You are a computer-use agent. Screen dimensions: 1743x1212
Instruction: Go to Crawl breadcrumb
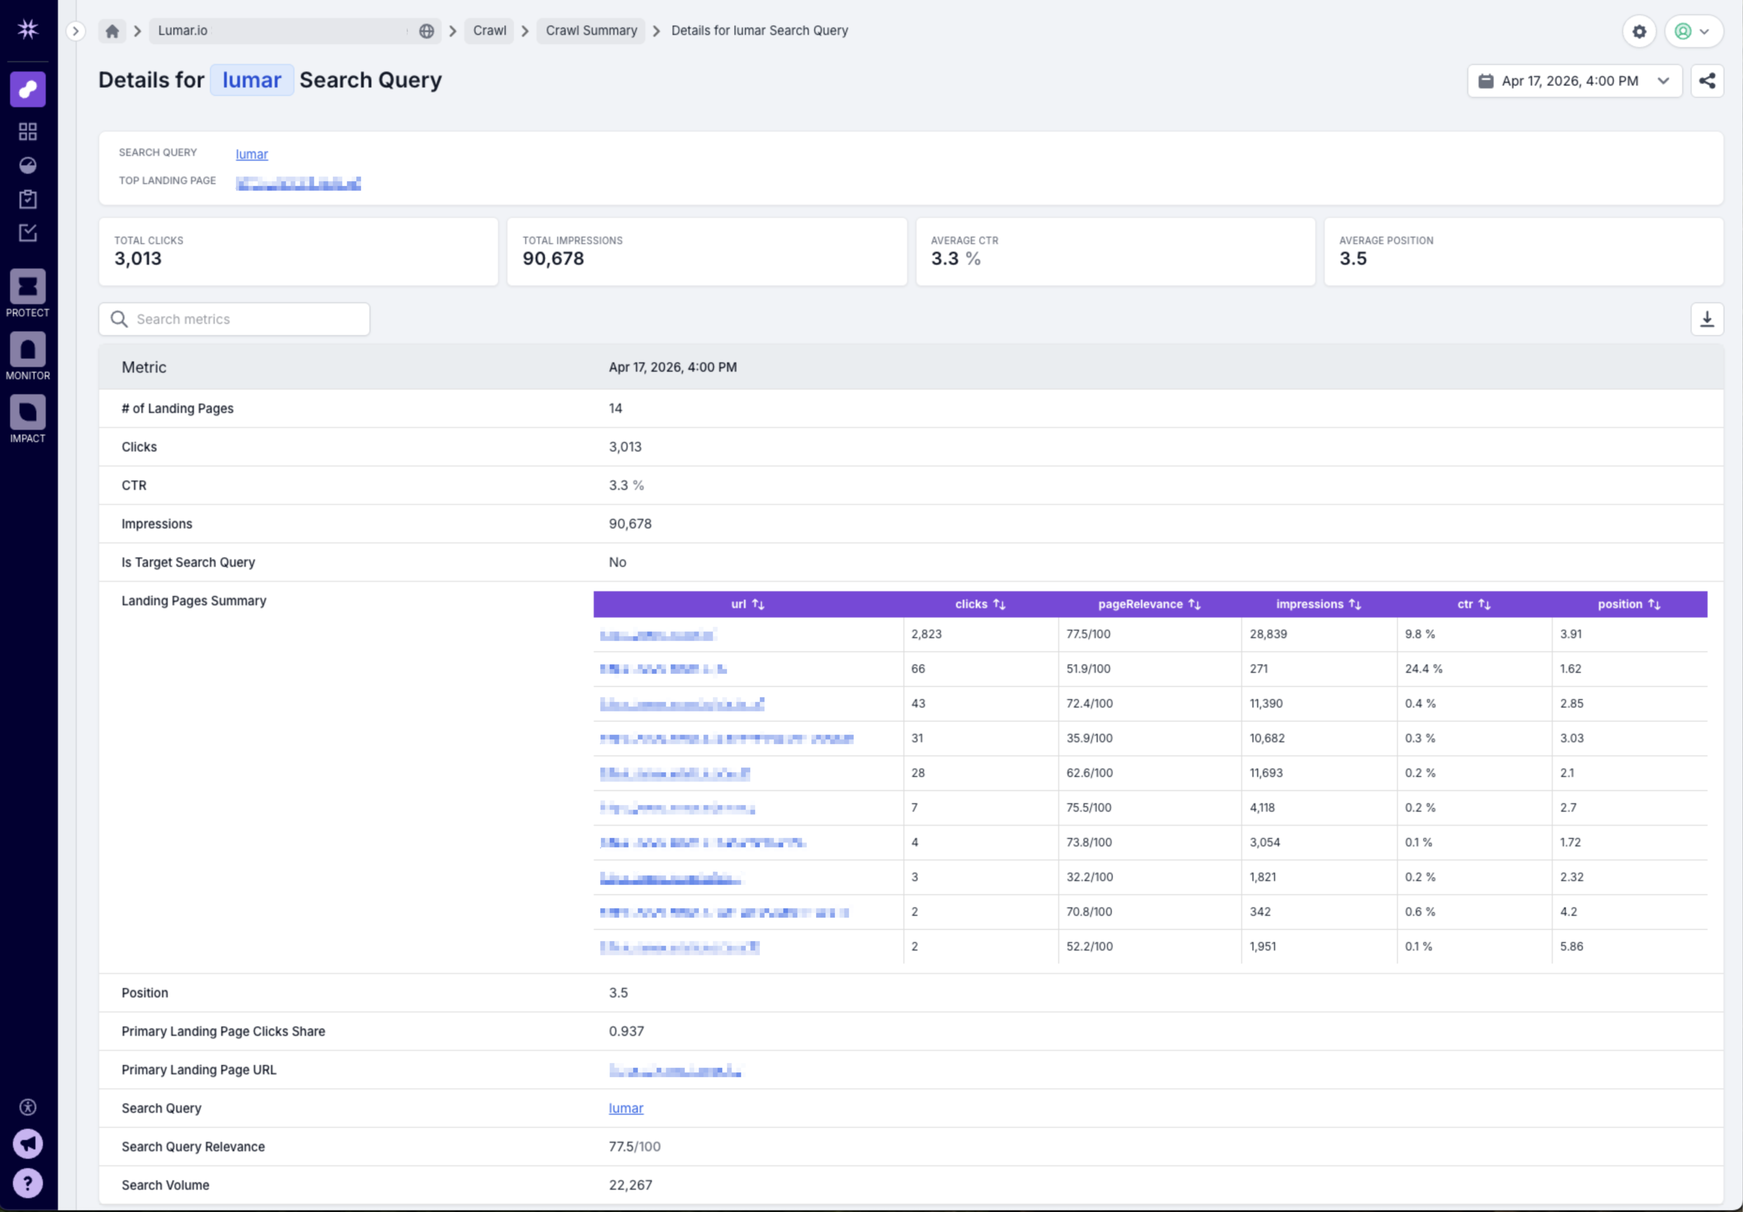point(489,31)
